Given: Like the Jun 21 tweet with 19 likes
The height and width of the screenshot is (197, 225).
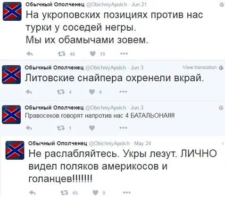Looking at the screenshot, I should 93,54.
